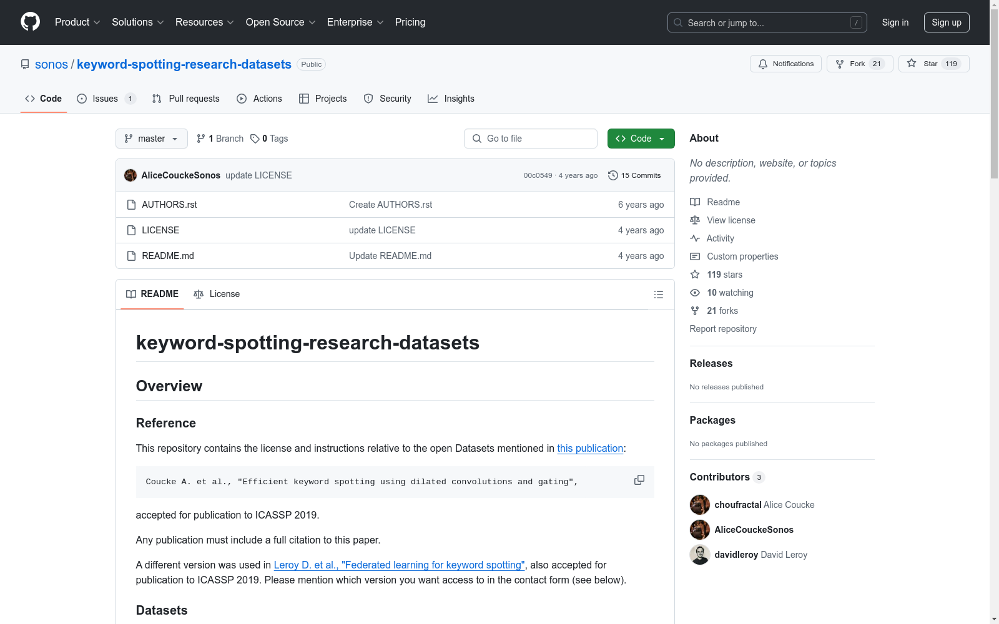The image size is (999, 624).
Task: Select the License tab in README panel
Action: pyautogui.click(x=217, y=294)
